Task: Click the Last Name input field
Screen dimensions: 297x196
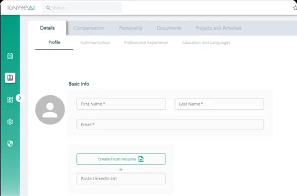Action: coord(220,104)
